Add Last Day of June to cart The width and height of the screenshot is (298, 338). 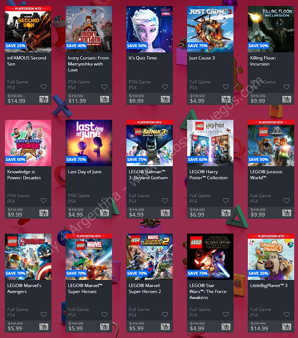(105, 213)
